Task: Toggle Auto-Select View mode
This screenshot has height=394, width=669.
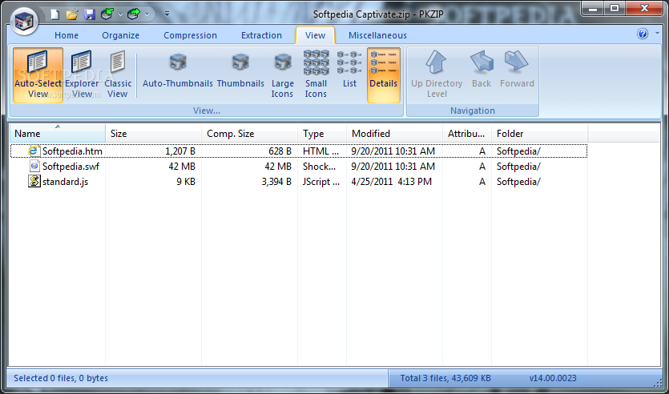Action: pos(38,75)
